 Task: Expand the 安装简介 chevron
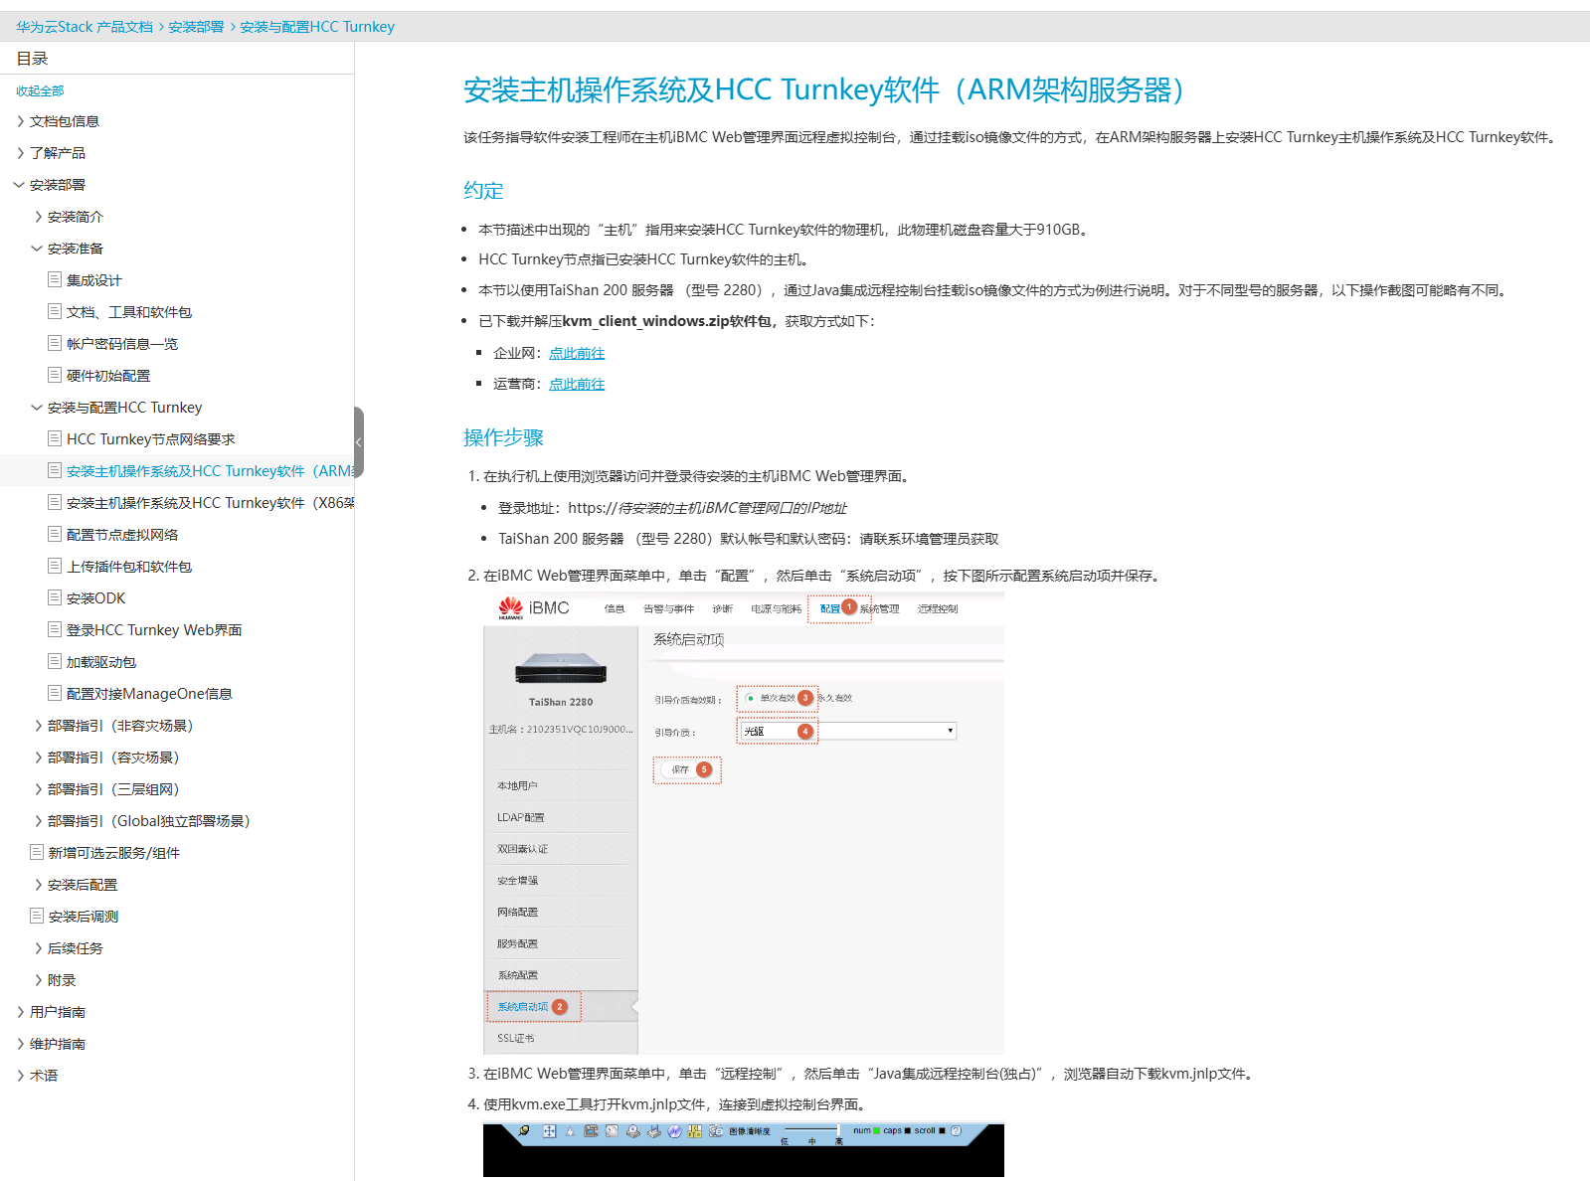[39, 217]
